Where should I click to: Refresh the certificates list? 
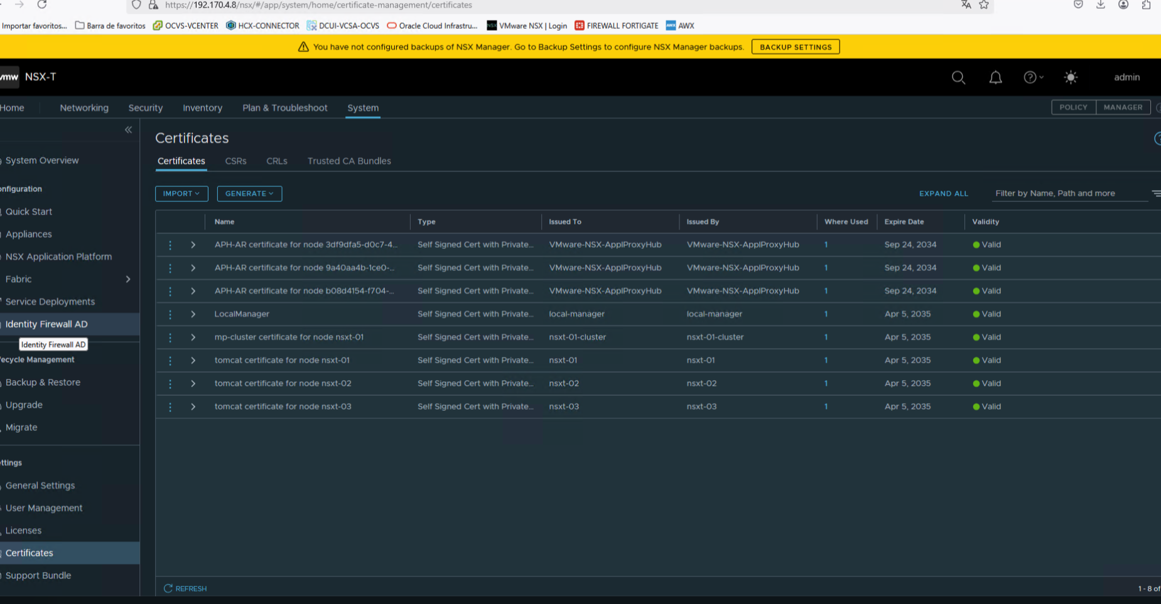[x=185, y=588]
